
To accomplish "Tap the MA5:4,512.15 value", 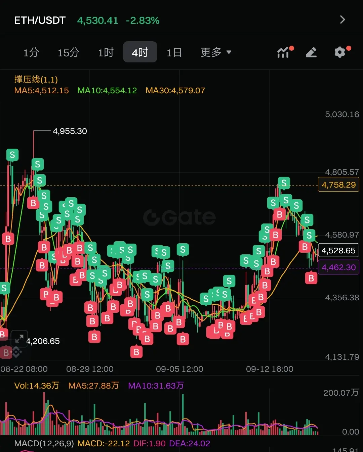I will point(41,91).
